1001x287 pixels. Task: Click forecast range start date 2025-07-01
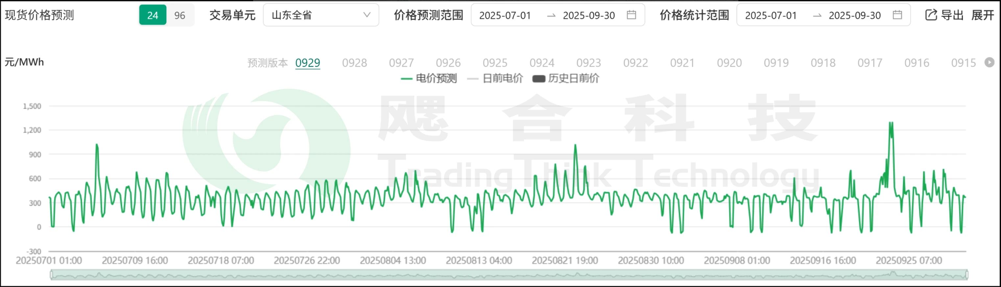coord(505,15)
